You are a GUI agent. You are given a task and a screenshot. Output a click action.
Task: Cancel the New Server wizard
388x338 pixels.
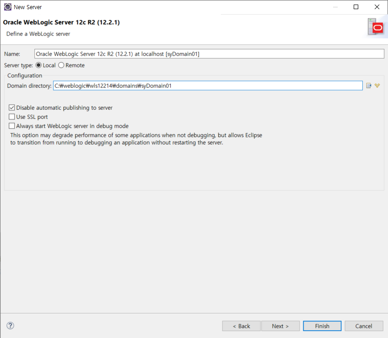point(364,326)
